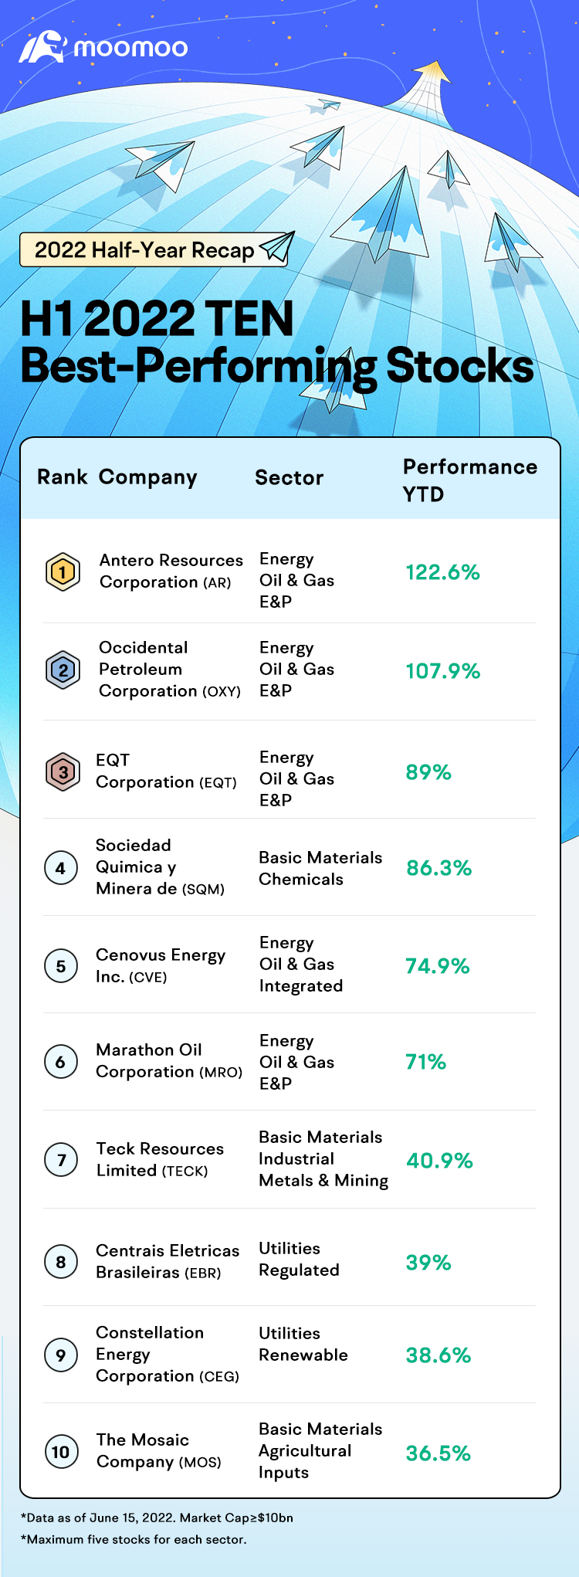This screenshot has height=1577, width=579.
Task: Click Antero Resources Corporation (AR) name
Action: click(171, 571)
